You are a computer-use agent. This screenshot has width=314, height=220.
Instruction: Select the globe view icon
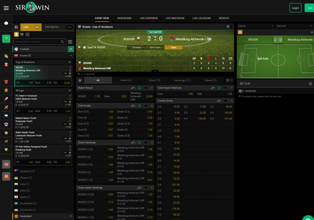16,34
